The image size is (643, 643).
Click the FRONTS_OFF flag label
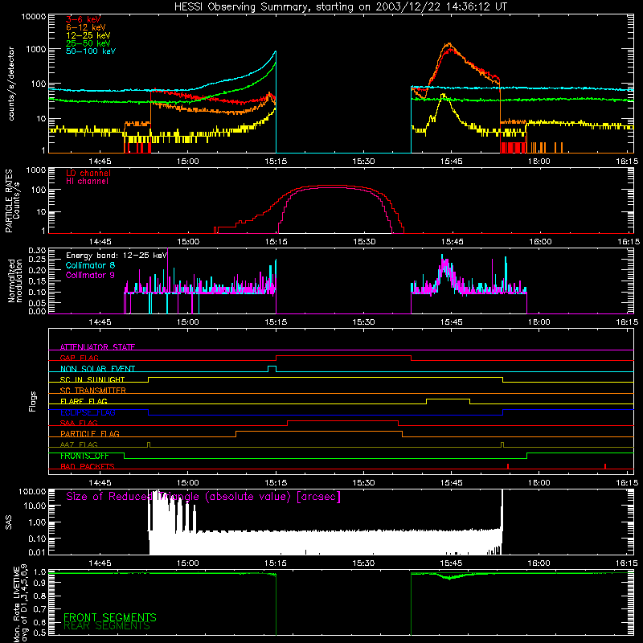[x=84, y=456]
